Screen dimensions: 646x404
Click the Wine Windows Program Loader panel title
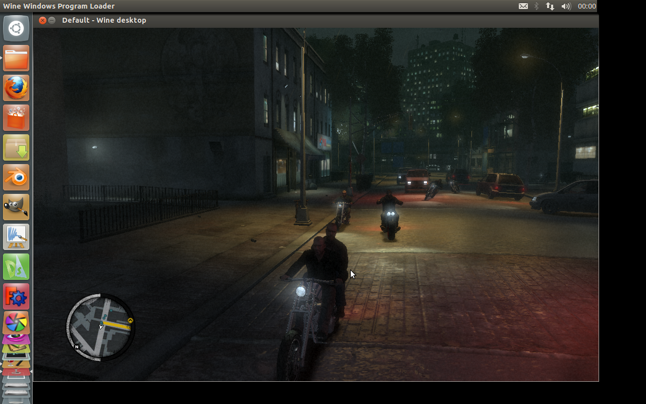[59, 6]
